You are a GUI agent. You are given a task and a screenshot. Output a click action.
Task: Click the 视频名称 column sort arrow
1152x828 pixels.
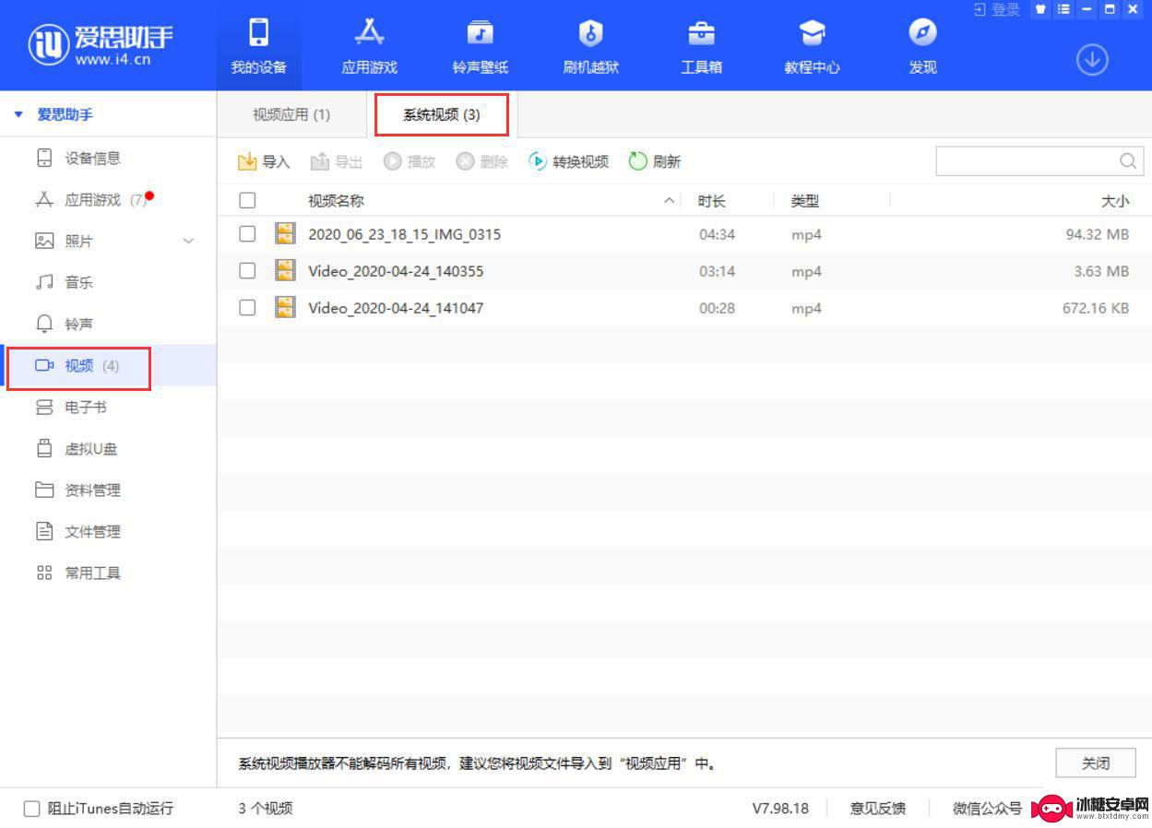670,201
